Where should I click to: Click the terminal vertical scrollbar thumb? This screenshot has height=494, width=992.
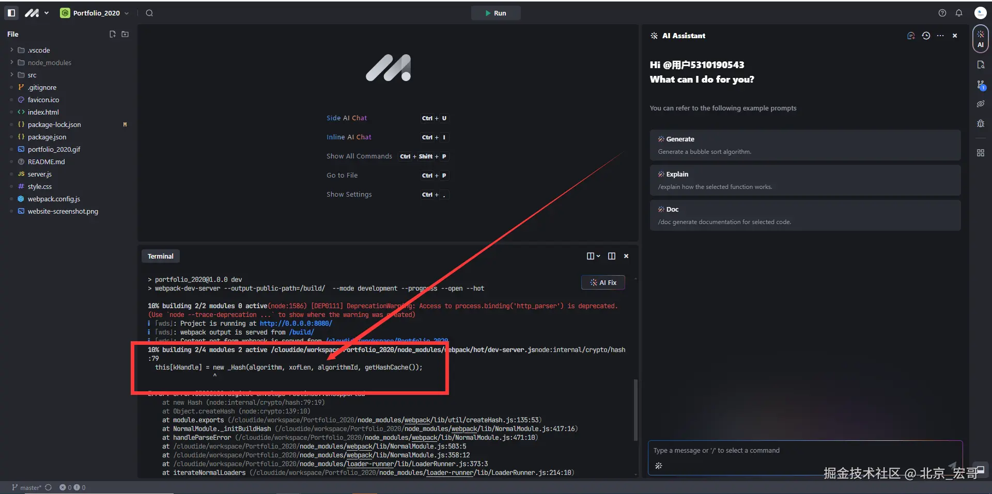[636, 410]
